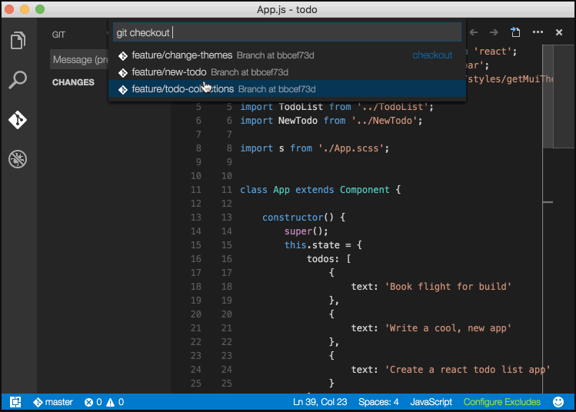
Task: Click the macOS green maximize button
Action: coord(40,9)
